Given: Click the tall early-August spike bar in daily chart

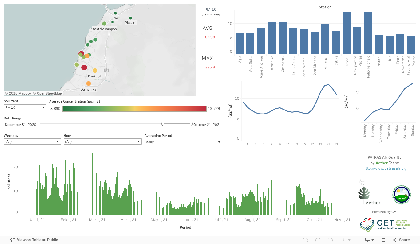Looking at the screenshot, I should (260, 186).
